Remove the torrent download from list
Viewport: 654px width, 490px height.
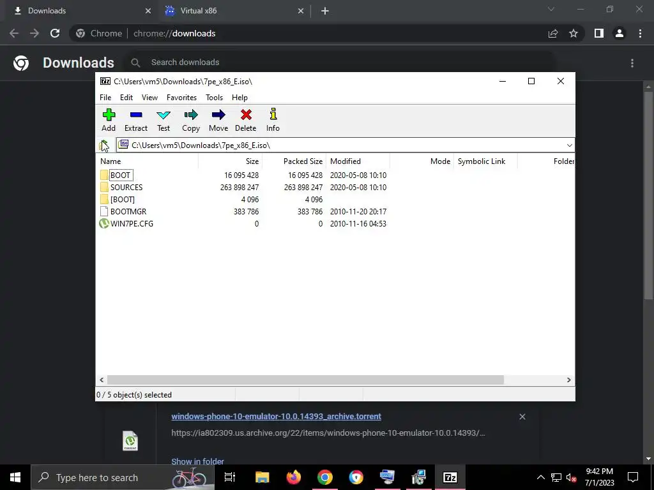point(522,417)
